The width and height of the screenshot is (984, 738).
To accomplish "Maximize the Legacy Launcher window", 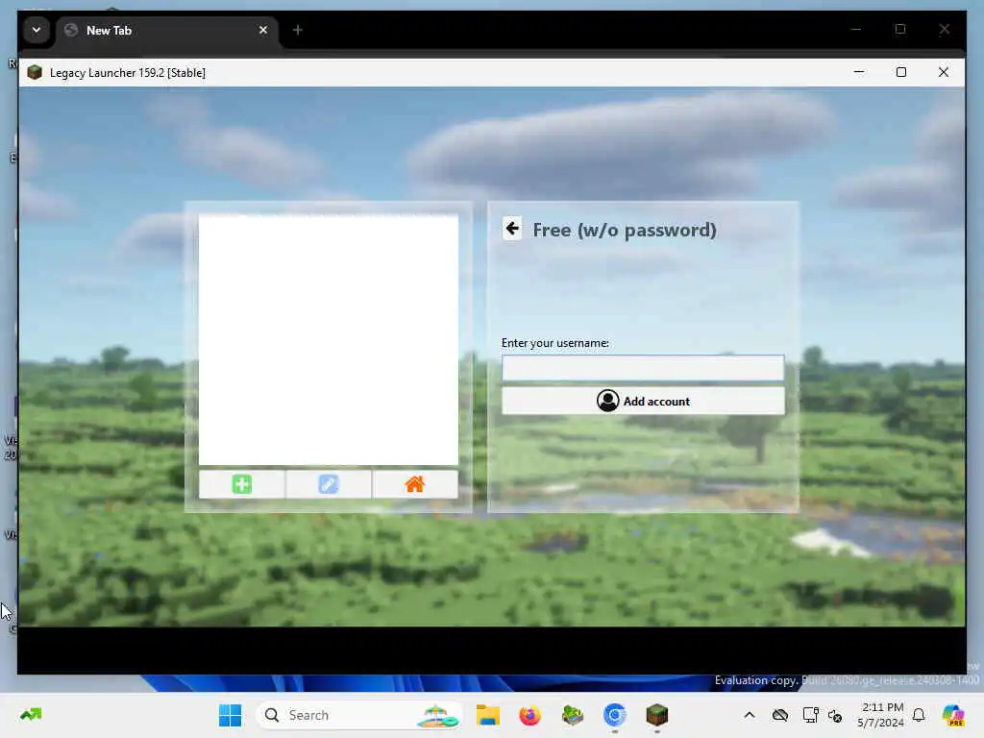I will click(901, 72).
